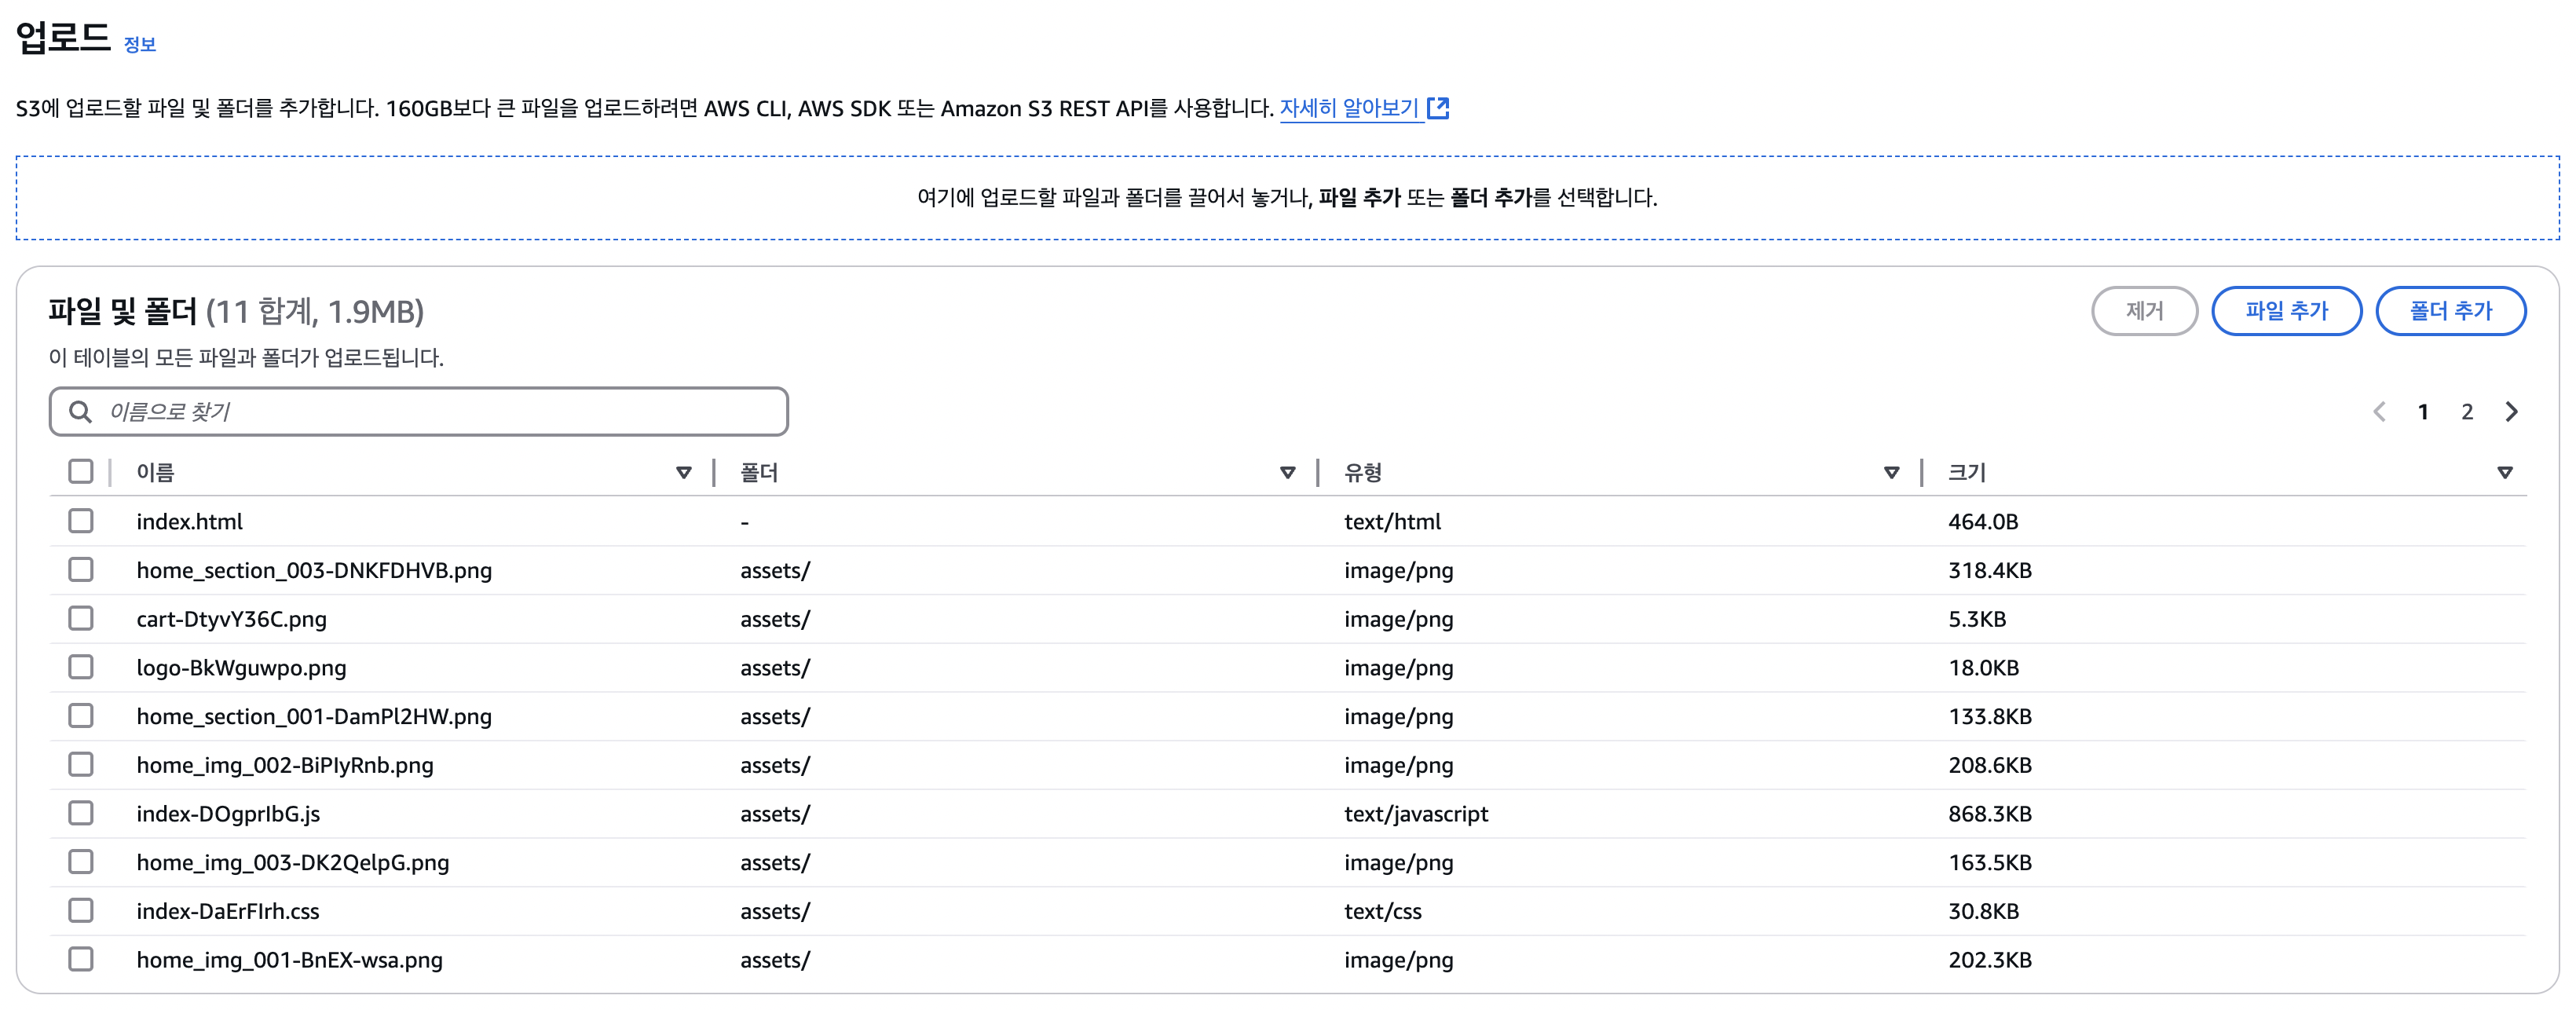This screenshot has width=2576, height=1010.
Task: Click the previous page left chevron
Action: pos(2380,412)
